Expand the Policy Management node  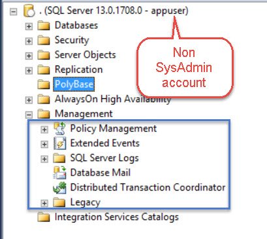[x=44, y=130]
